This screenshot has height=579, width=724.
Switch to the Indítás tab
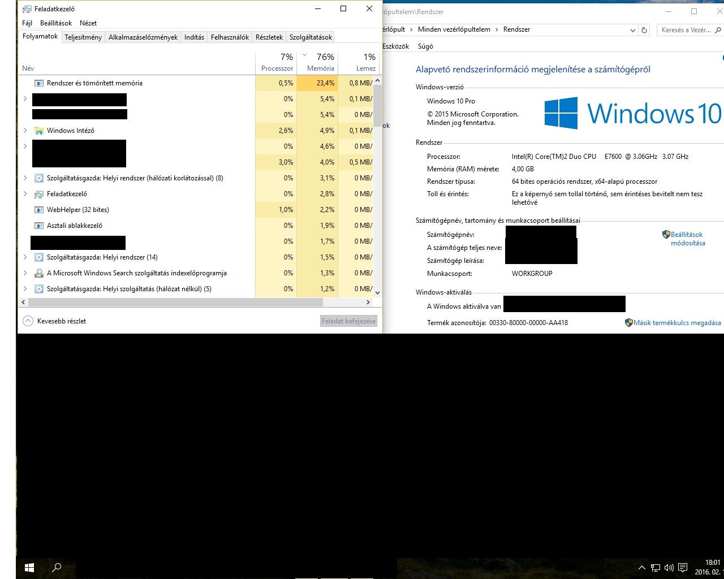(194, 37)
